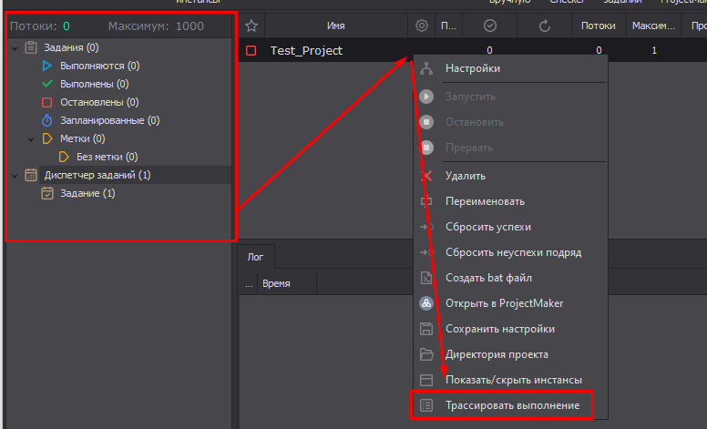Click the Время column header in log
The image size is (707, 429).
point(276,284)
